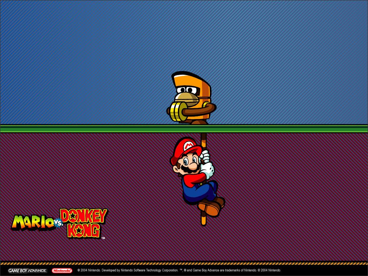Screen dimensions: 368x276
Task: Click the Mario vs. Donkey Kong logo
Action: coord(59,223)
